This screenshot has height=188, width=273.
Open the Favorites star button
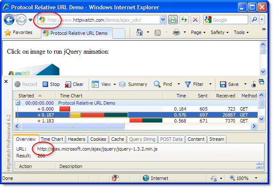coord(19,32)
